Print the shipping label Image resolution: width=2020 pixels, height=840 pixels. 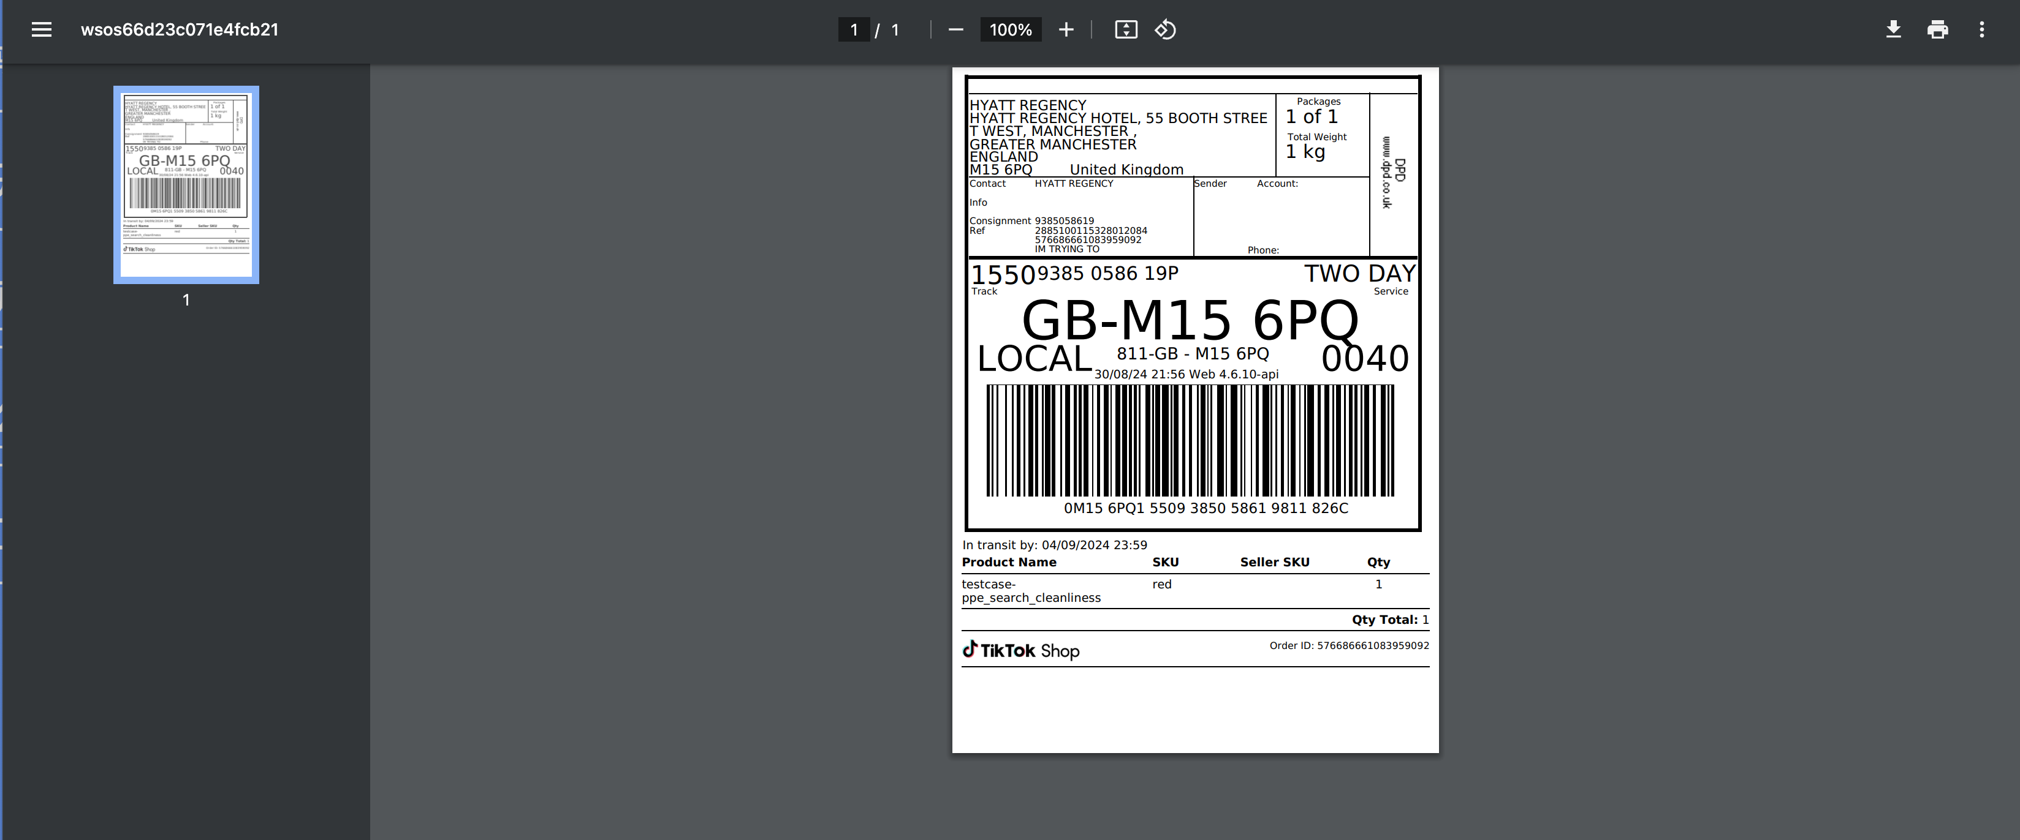pos(1938,30)
